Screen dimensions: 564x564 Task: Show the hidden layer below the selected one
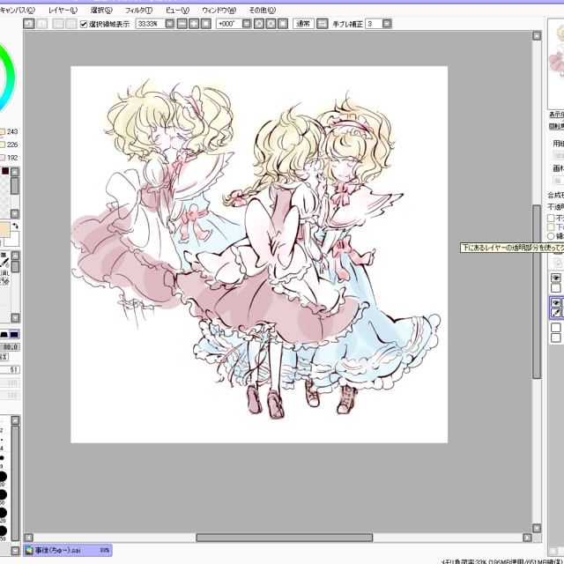[556, 327]
